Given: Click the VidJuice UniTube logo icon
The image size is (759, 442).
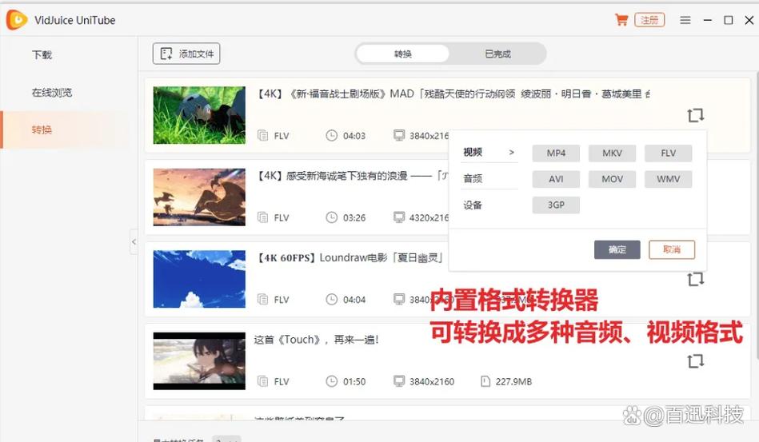Looking at the screenshot, I should click(x=17, y=20).
